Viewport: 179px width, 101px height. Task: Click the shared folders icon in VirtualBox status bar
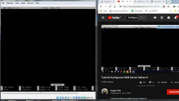71,98
